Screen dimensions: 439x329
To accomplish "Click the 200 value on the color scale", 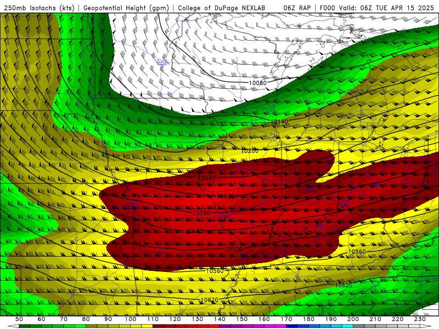I will (x=353, y=319).
